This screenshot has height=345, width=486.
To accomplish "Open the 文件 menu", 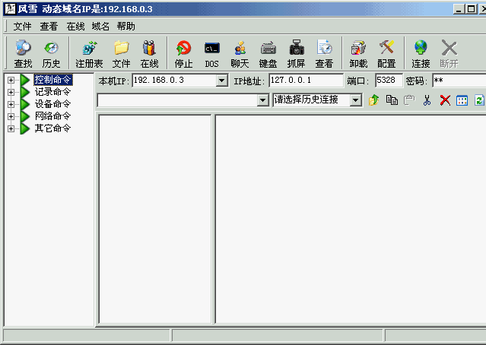I will [x=22, y=26].
